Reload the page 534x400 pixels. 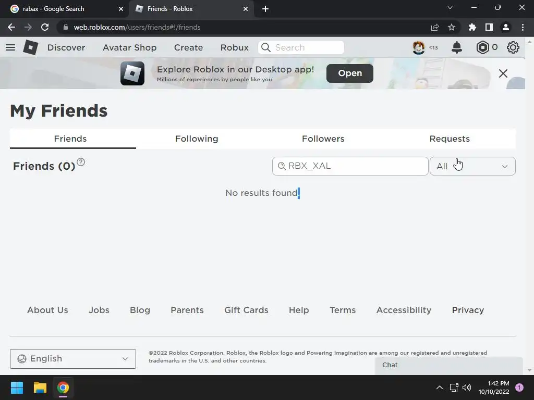coord(45,27)
